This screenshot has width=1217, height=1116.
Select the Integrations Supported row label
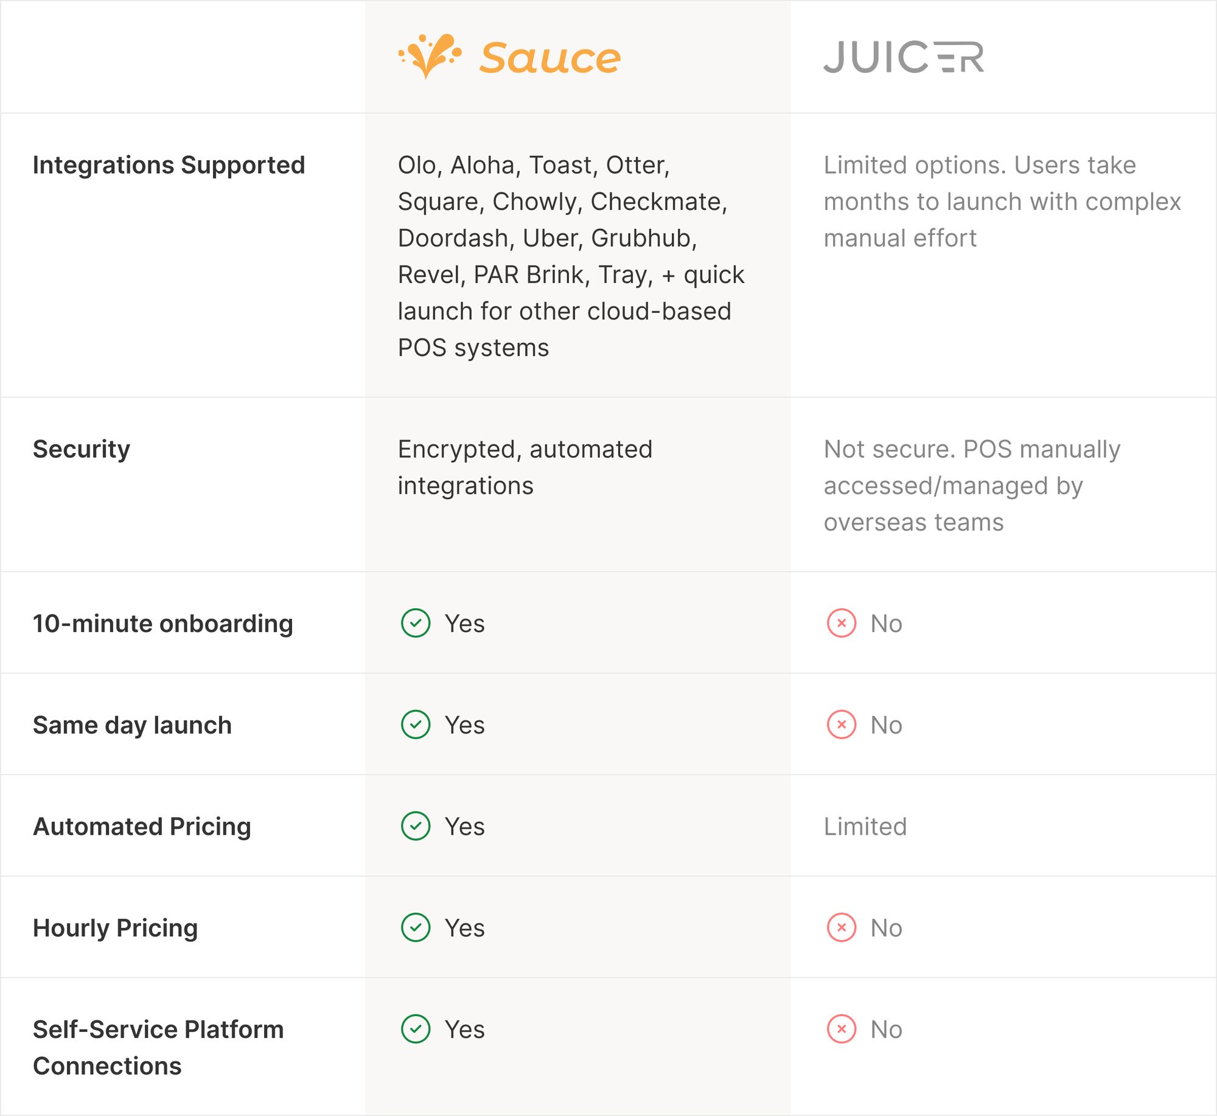pos(169,165)
